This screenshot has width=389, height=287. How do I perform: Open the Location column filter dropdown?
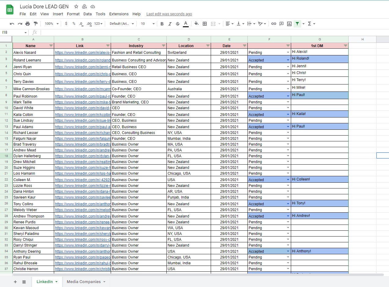click(208, 46)
